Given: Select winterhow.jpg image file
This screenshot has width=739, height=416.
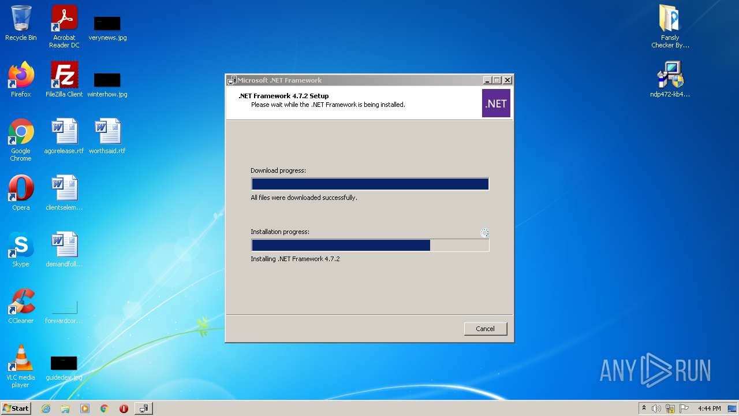Looking at the screenshot, I should coord(107,84).
